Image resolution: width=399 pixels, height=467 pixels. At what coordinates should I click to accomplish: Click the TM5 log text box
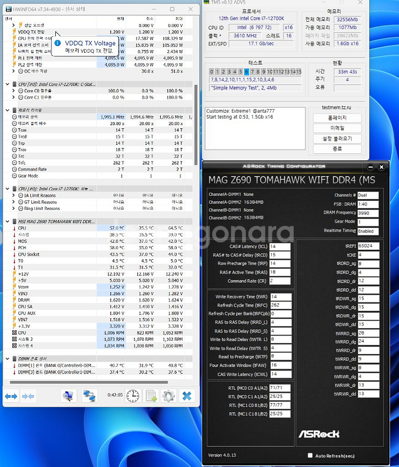pos(255,128)
